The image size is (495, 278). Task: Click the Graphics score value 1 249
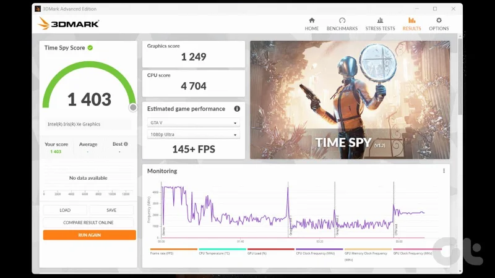click(194, 57)
